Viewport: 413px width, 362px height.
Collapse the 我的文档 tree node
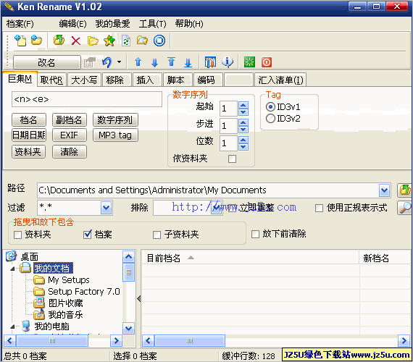pos(12,269)
